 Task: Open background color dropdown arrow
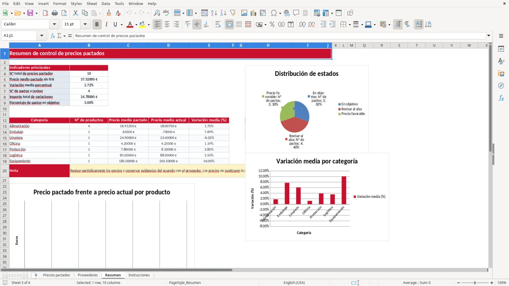pos(148,25)
